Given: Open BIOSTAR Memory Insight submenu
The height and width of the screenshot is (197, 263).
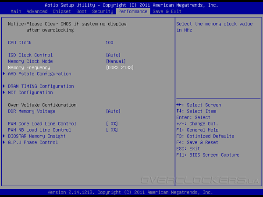Looking at the screenshot, I should point(37,136).
